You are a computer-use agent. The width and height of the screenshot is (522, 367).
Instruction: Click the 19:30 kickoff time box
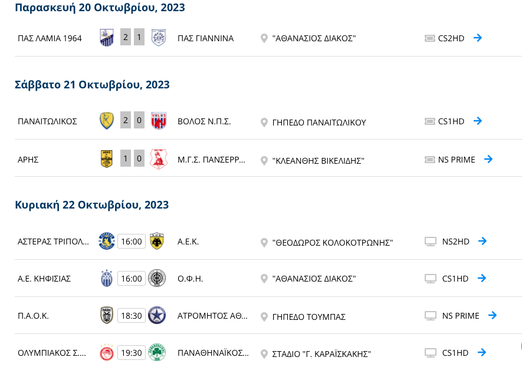132,352
